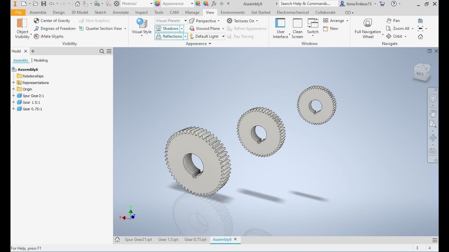Click Zoom All in Navigate panel
449x252 pixels.
tap(398, 29)
